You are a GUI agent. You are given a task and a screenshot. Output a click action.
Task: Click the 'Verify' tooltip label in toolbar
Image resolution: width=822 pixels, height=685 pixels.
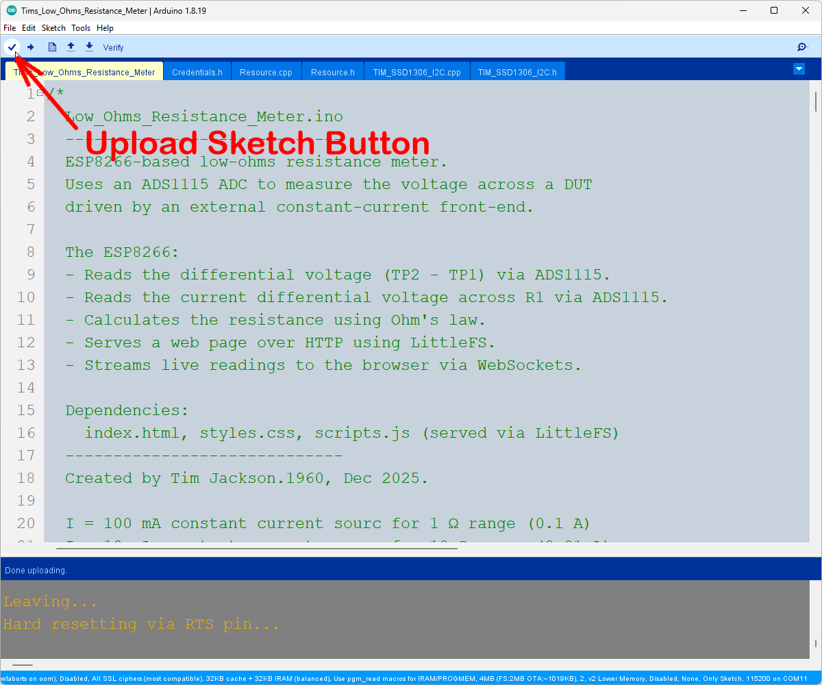tap(113, 48)
